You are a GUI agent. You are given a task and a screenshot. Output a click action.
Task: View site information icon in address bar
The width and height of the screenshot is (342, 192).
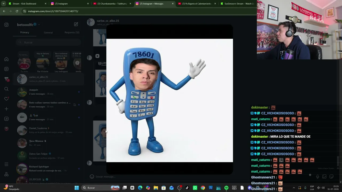pyautogui.click(x=25, y=11)
